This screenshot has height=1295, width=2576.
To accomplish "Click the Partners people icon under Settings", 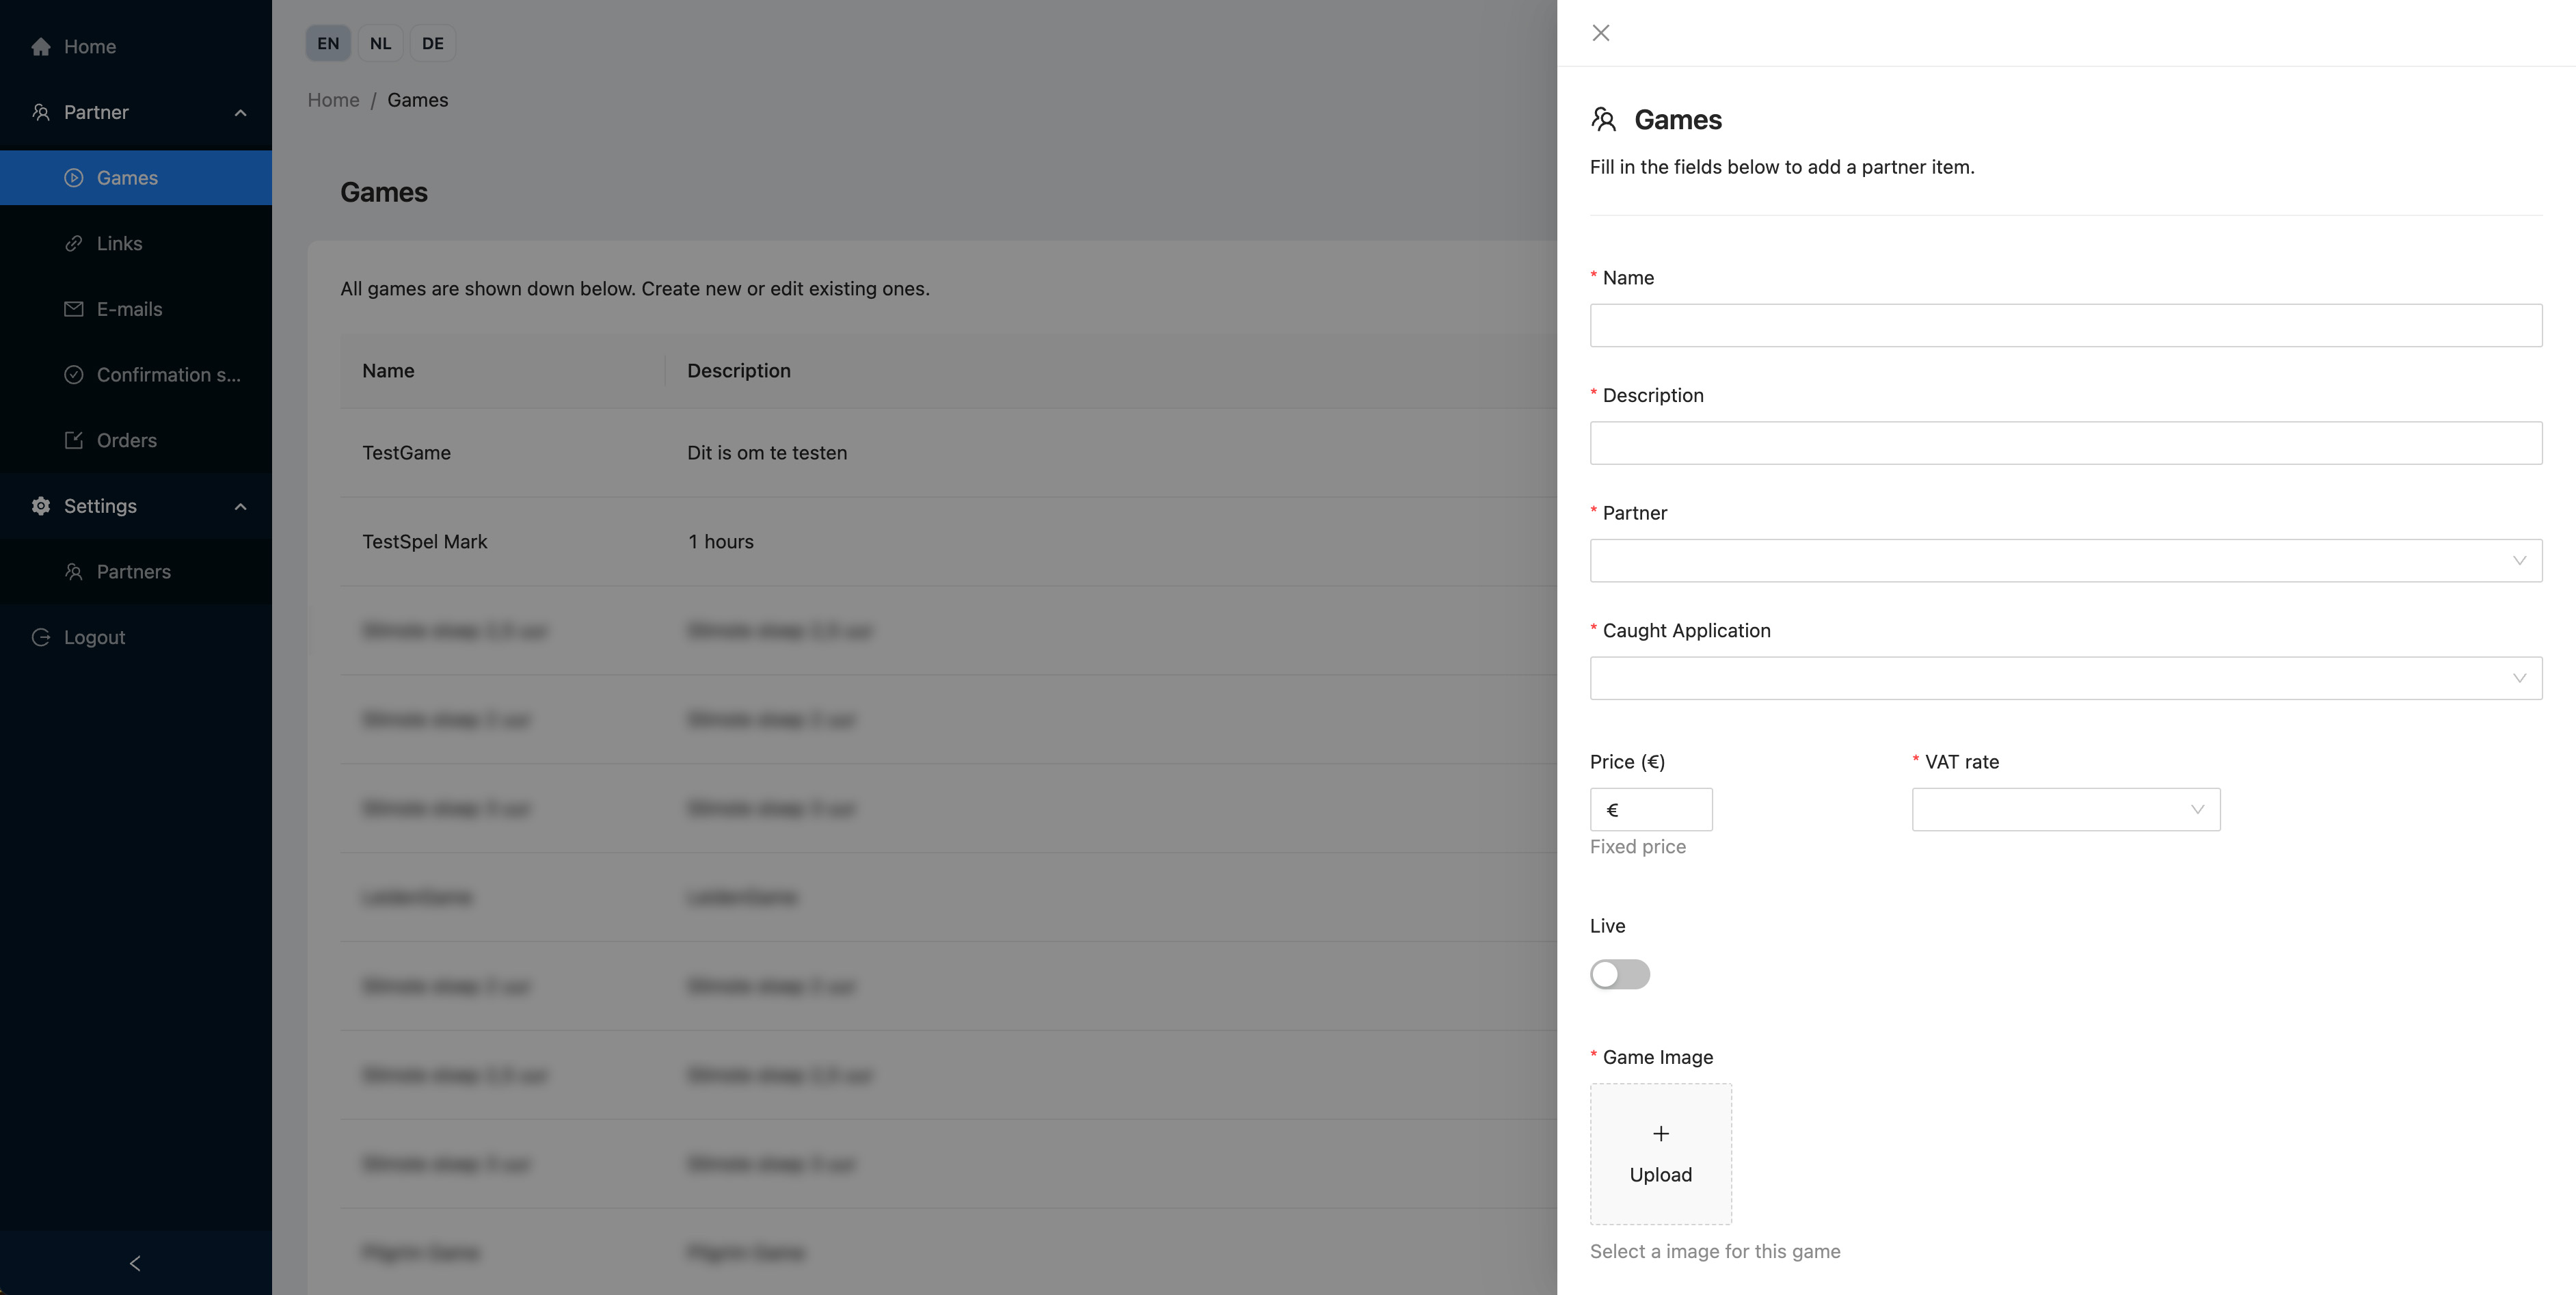I will click(x=74, y=572).
